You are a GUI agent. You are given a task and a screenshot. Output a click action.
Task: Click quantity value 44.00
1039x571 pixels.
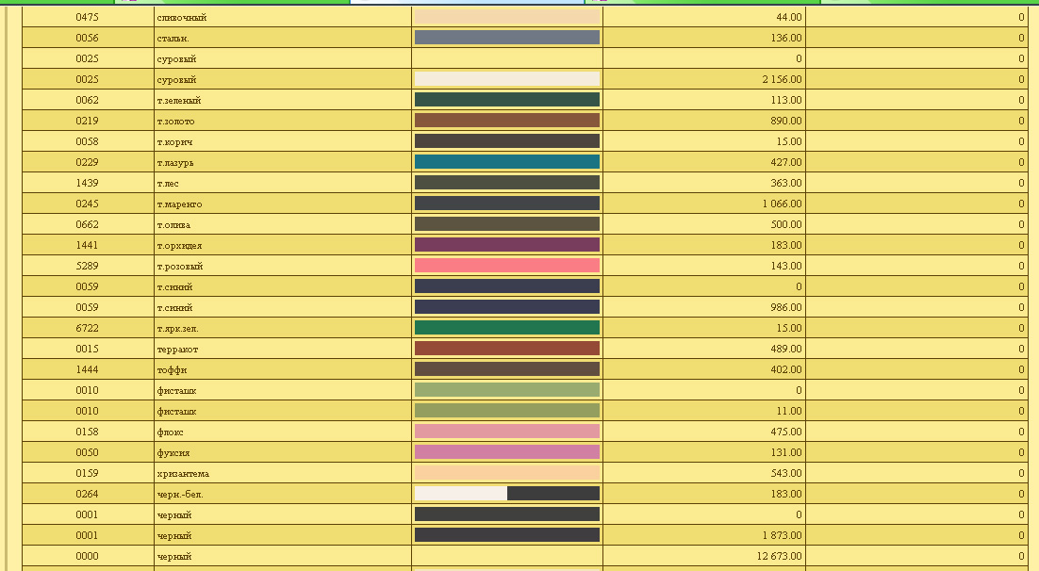(788, 17)
